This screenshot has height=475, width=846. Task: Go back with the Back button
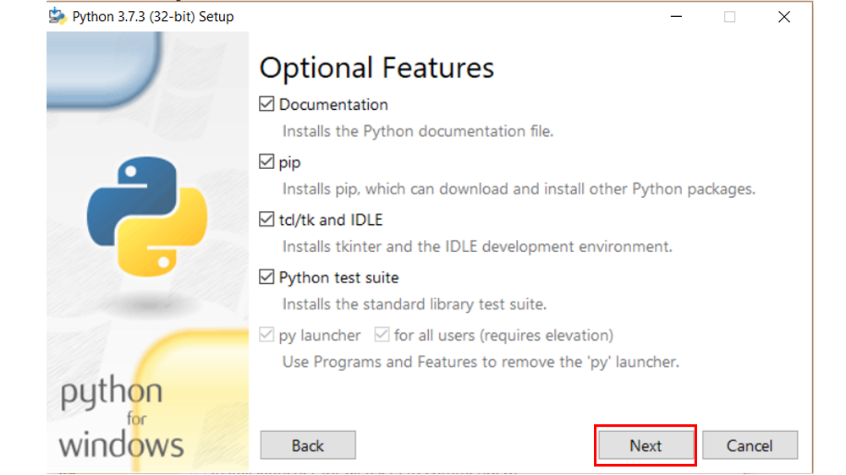(x=308, y=445)
